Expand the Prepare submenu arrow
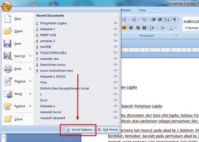 pyautogui.click(x=30, y=81)
